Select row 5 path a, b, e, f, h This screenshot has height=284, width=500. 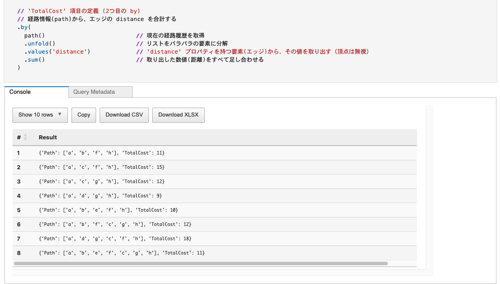click(214, 210)
